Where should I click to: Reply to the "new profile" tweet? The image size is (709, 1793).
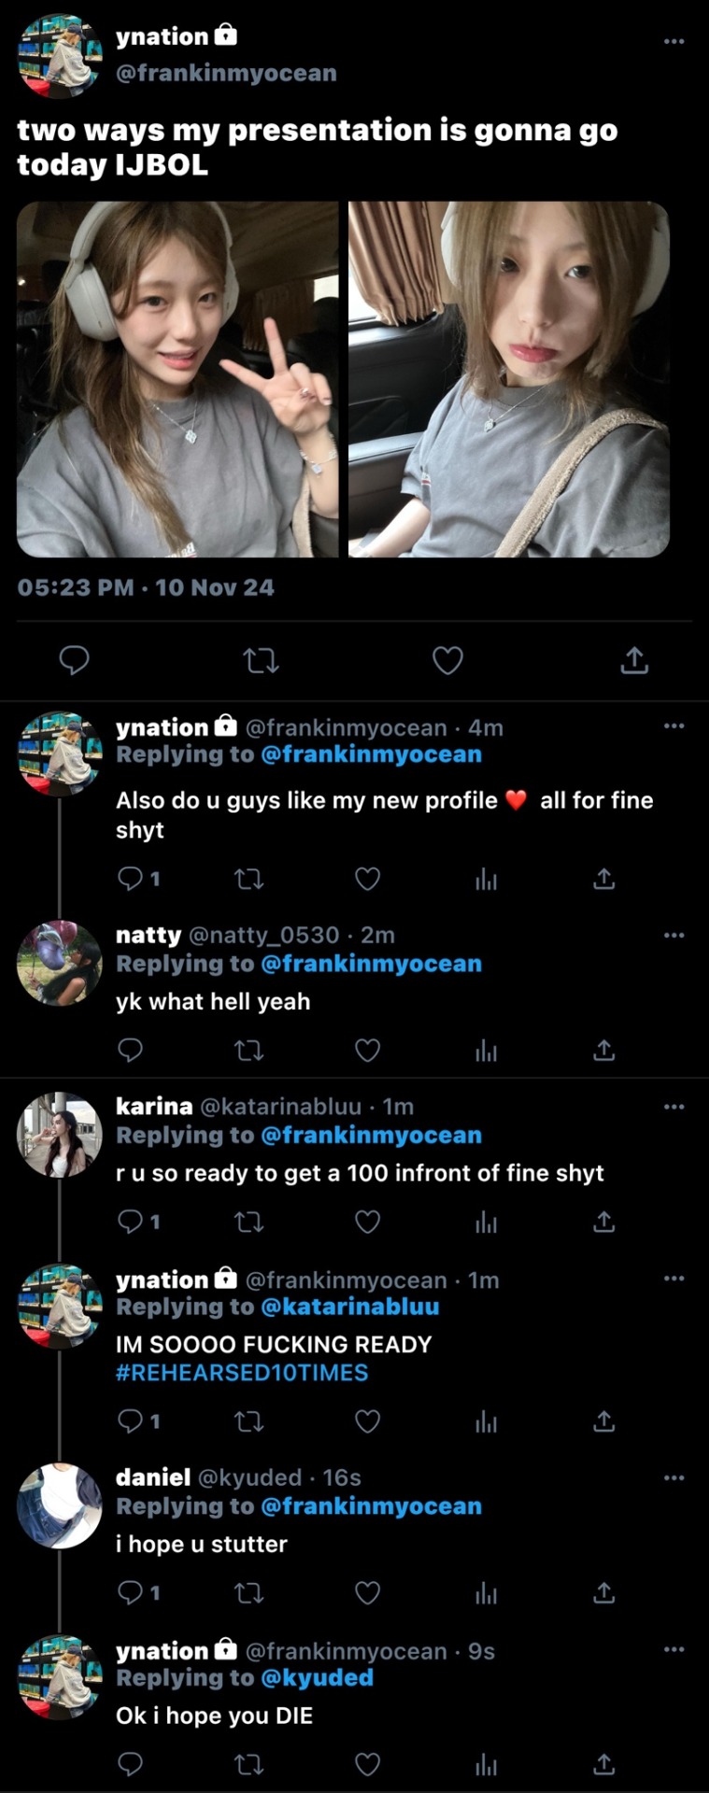click(130, 879)
